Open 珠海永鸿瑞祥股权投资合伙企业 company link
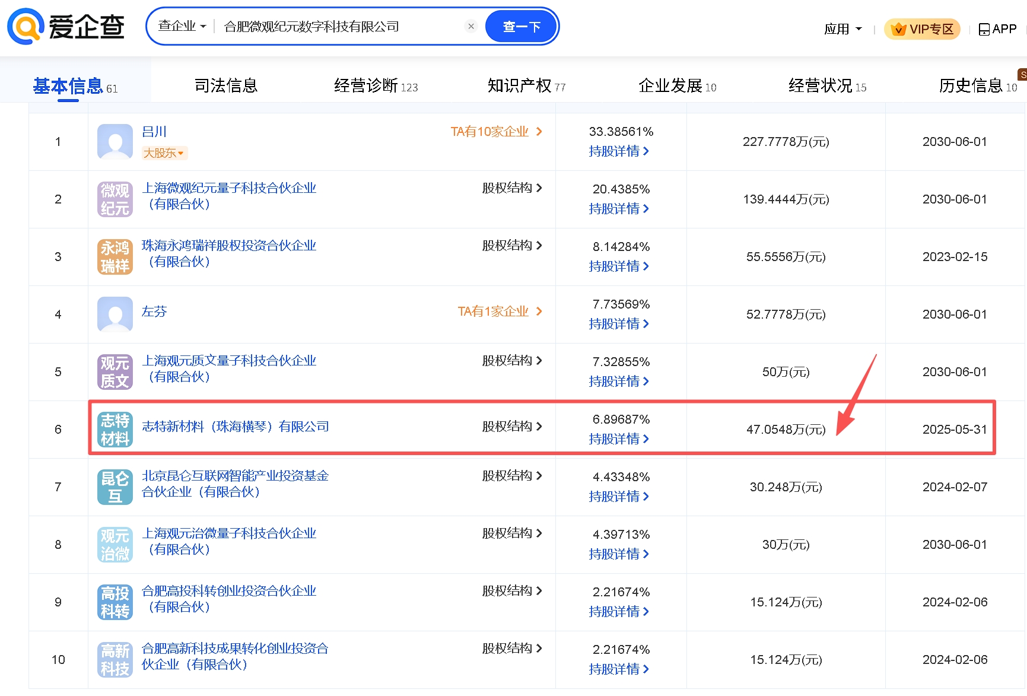 pyautogui.click(x=229, y=253)
